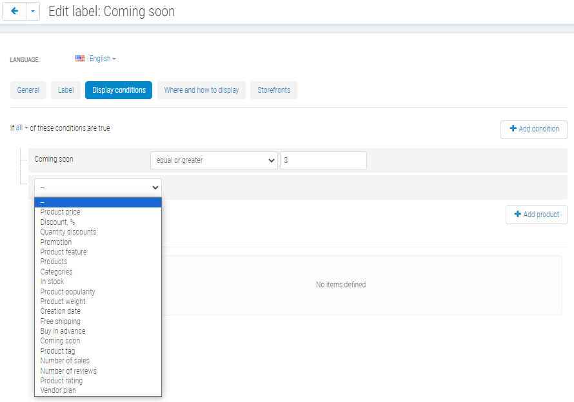Select 'Promotion' in the condition list

point(98,242)
